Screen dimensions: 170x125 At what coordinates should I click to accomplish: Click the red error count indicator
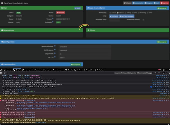(x=159, y=70)
